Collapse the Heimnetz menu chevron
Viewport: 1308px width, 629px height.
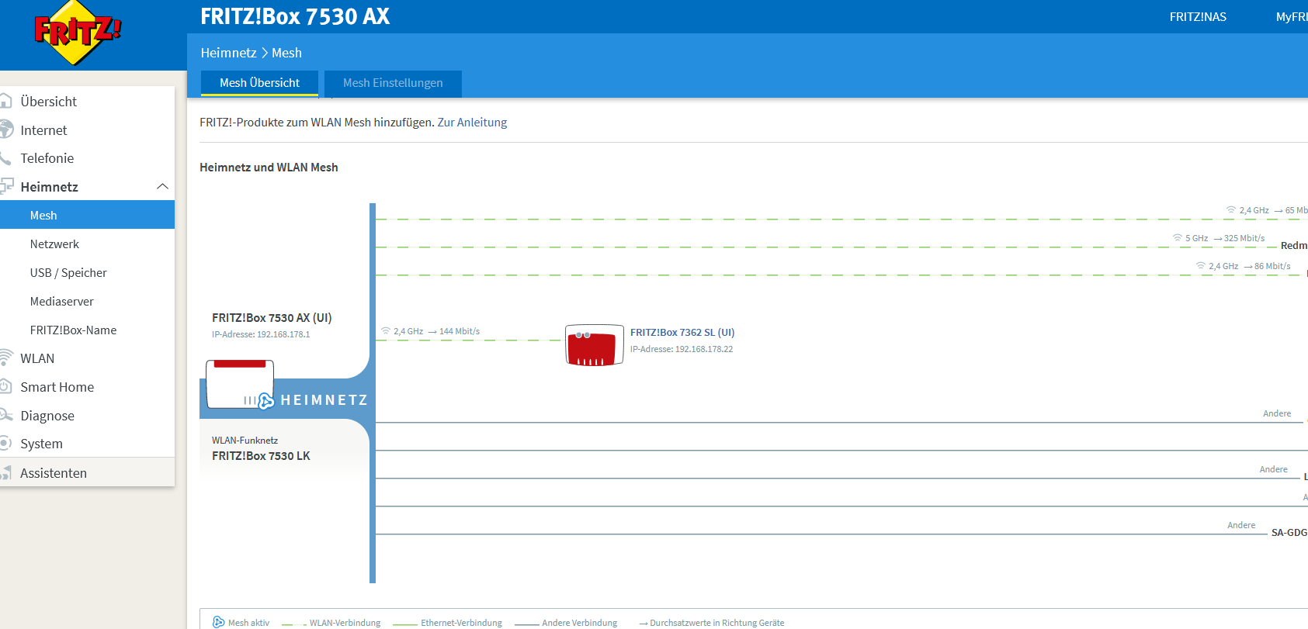click(162, 186)
